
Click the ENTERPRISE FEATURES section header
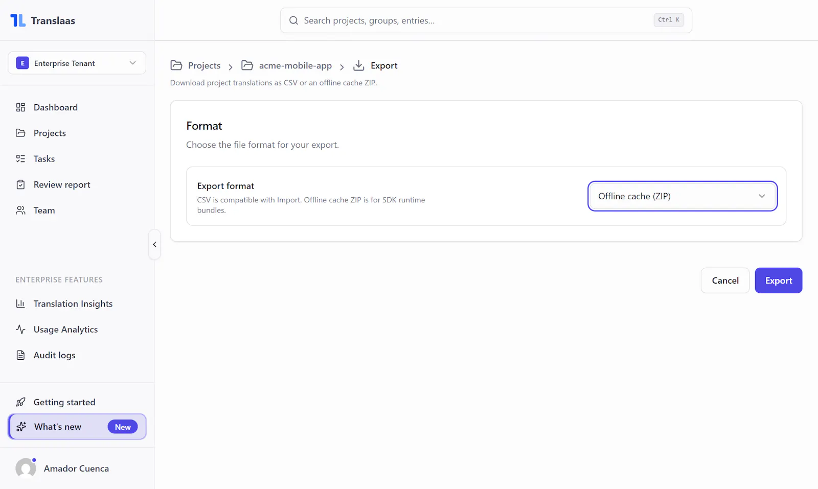(x=59, y=280)
